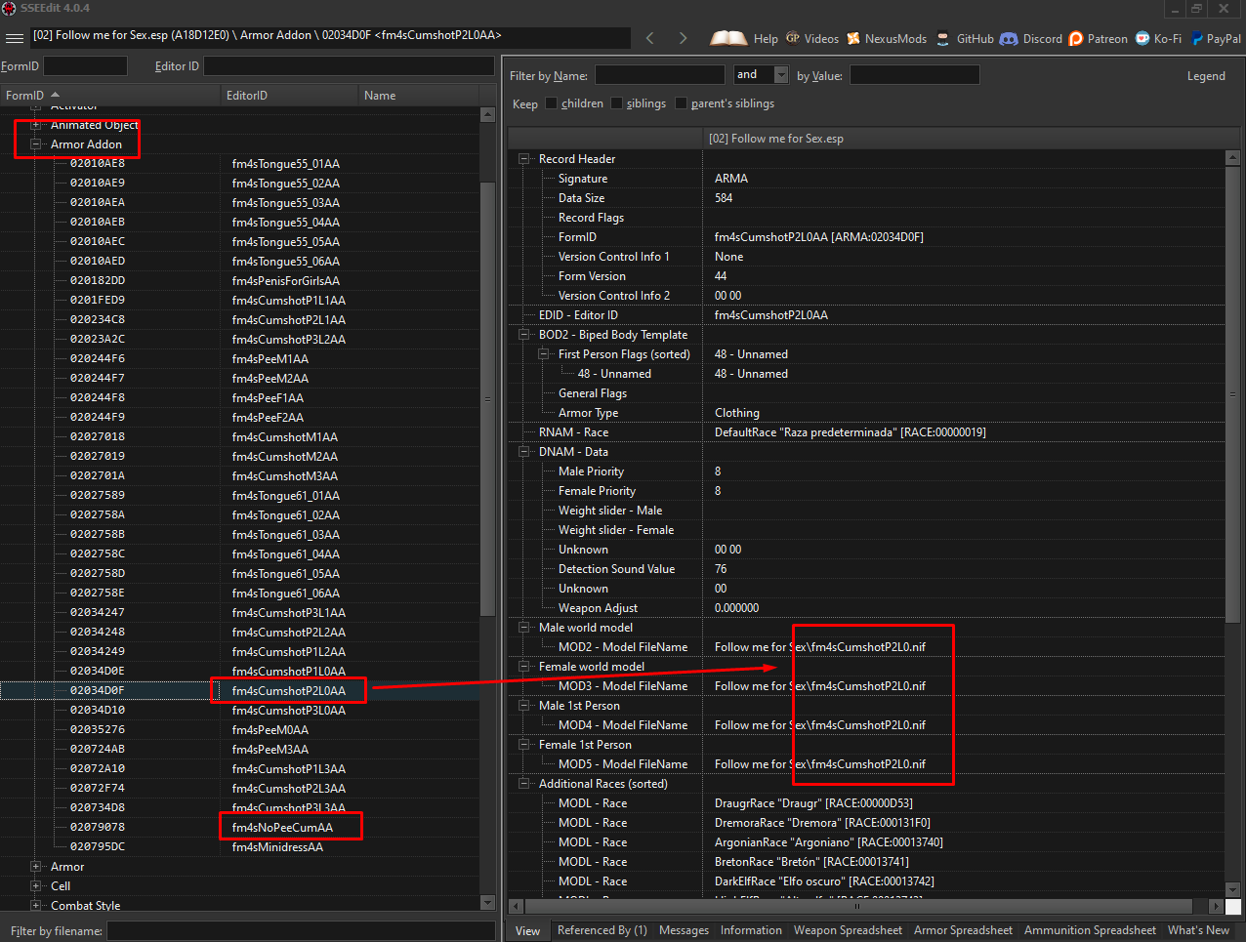Viewport: 1246px width, 942px height.
Task: Collapse the DNAM - Data section
Action: coord(524,452)
